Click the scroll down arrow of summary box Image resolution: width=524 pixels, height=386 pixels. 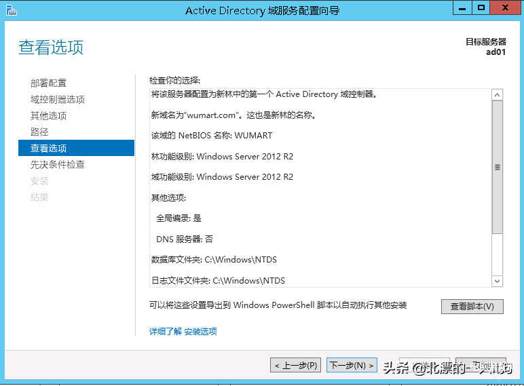(x=498, y=281)
